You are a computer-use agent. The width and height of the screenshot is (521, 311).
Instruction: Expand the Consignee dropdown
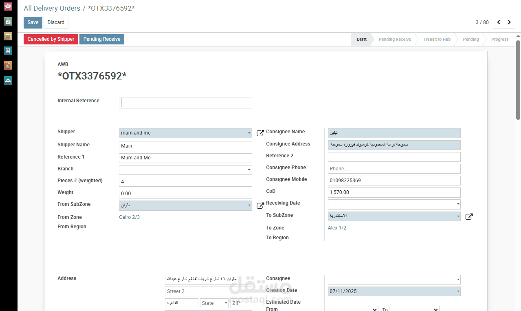coord(458,280)
